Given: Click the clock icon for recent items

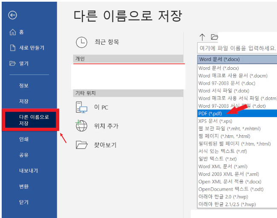Looking at the screenshot, I should [81, 42].
